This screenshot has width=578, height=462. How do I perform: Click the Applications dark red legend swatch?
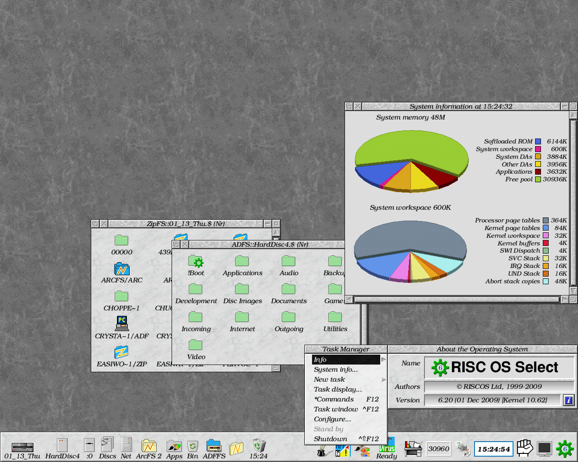(x=538, y=172)
